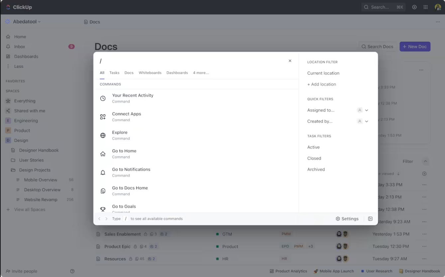Click the Go to Notifications bell icon
This screenshot has width=445, height=277.
tap(103, 173)
